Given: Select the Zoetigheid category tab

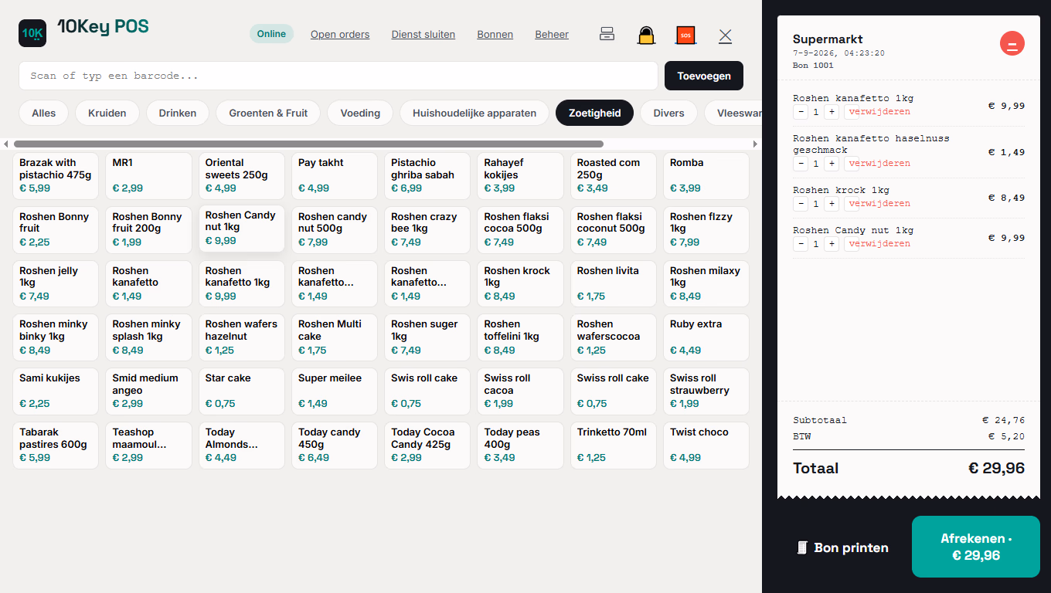Looking at the screenshot, I should tap(595, 113).
